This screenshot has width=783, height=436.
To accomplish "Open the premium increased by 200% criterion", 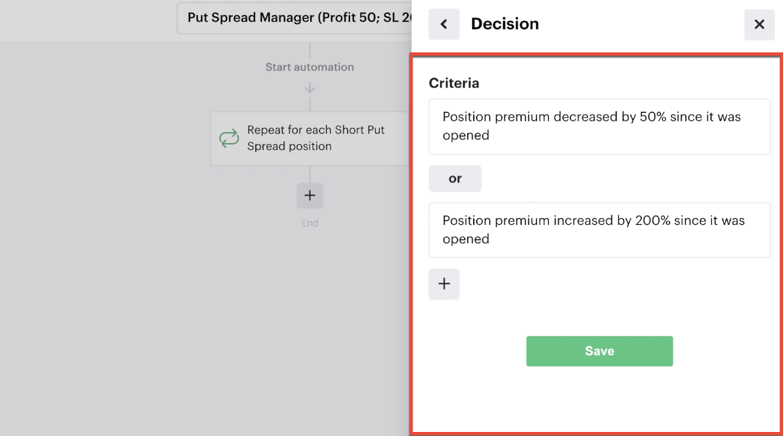I will click(599, 230).
